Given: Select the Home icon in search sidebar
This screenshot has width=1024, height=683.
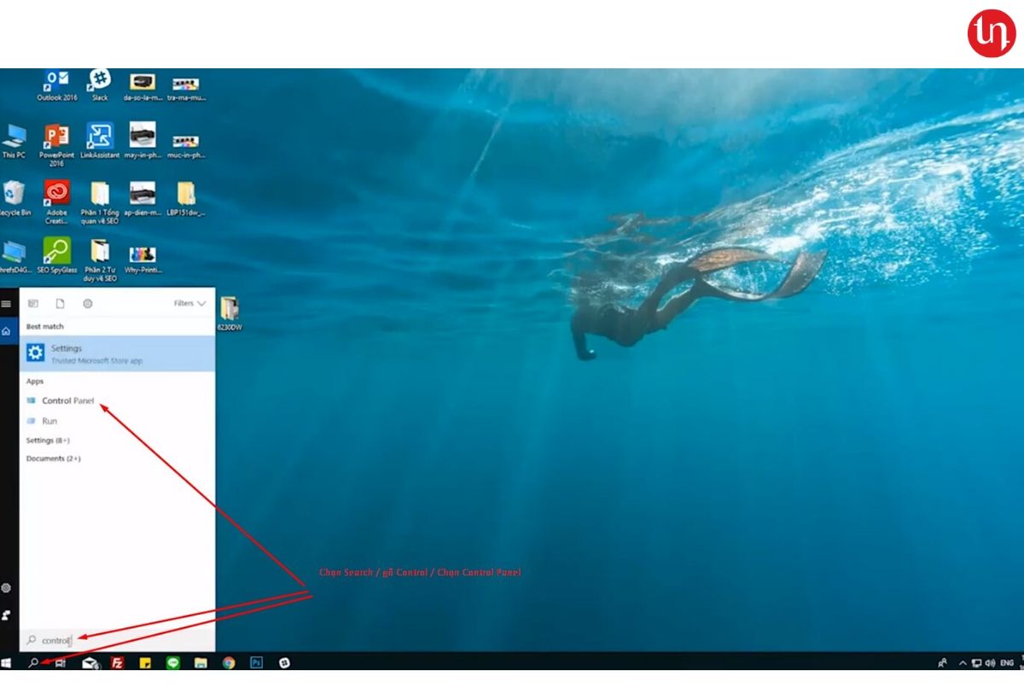Looking at the screenshot, I should click(x=6, y=331).
